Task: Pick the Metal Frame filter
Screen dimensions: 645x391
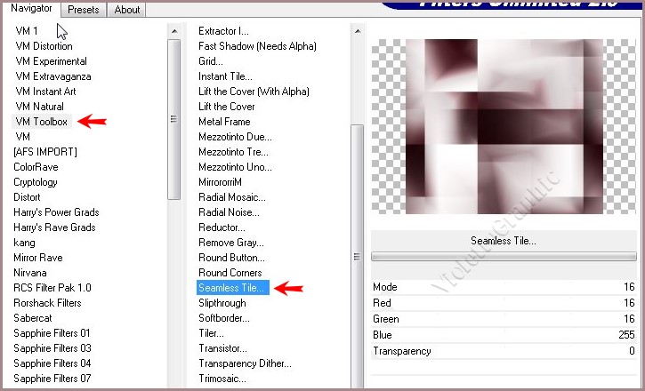Action: [x=224, y=122]
